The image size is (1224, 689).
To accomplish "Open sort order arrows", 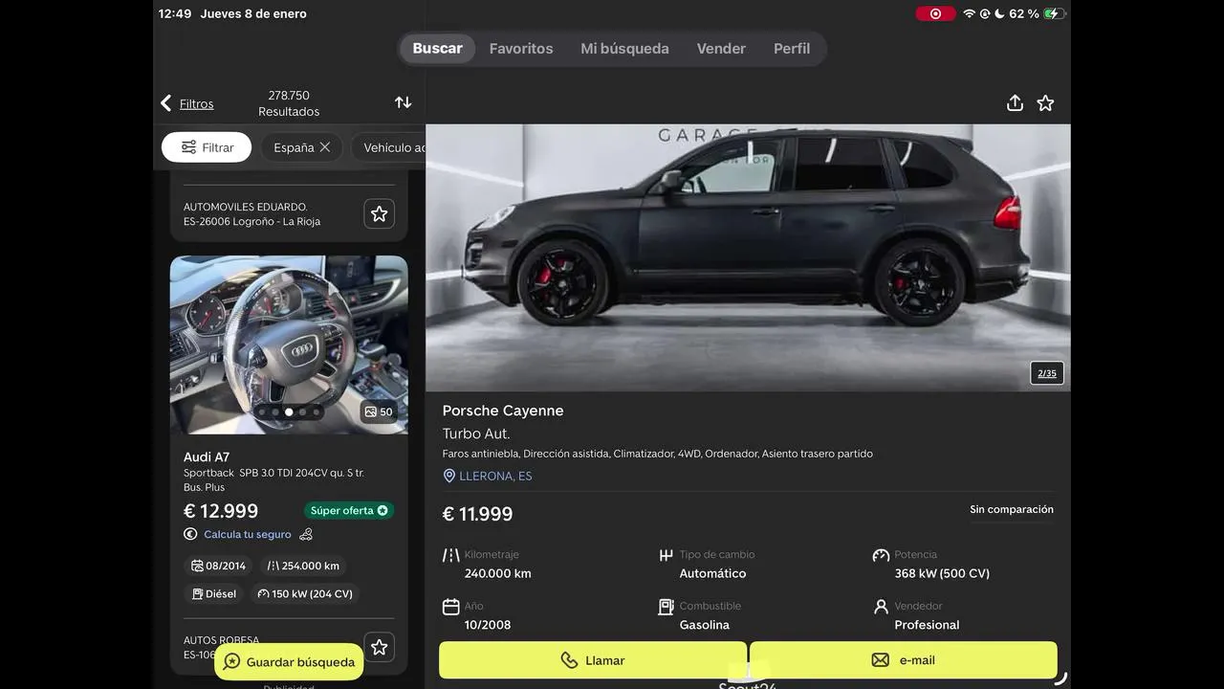I will point(404,102).
